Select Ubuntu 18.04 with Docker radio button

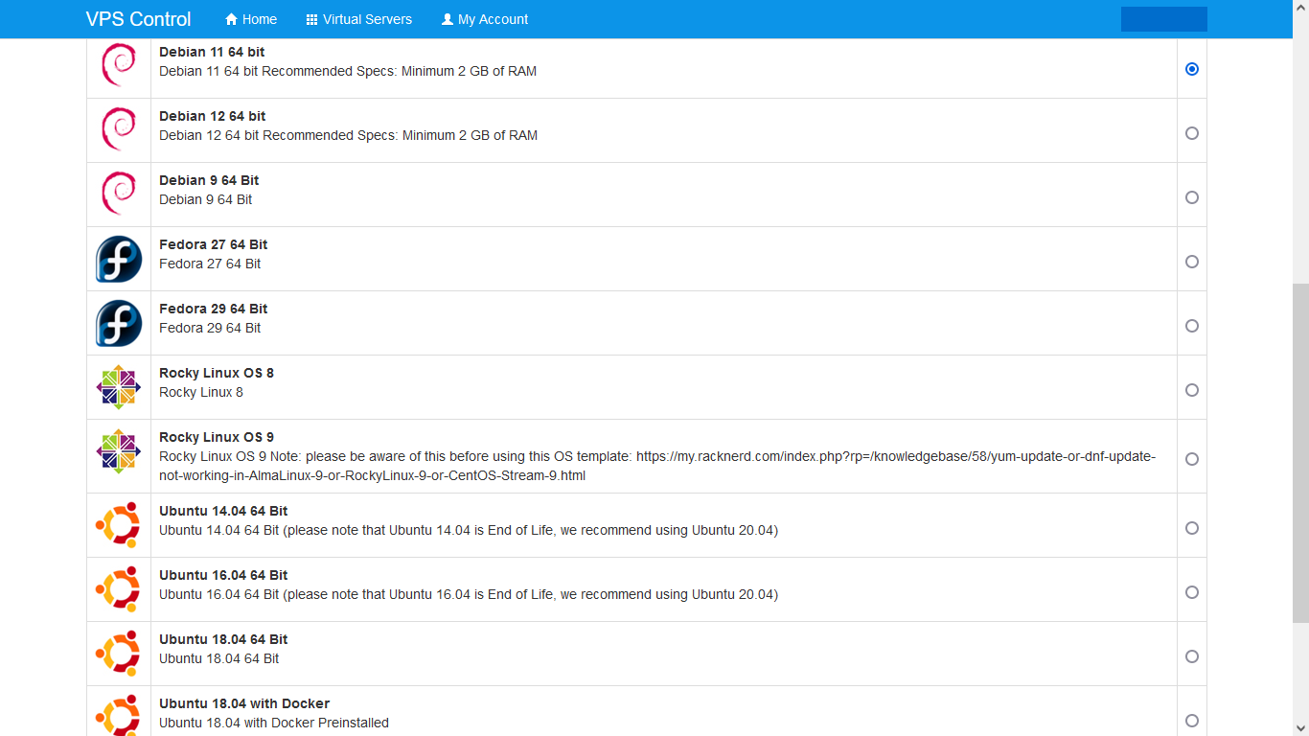[1191, 721]
